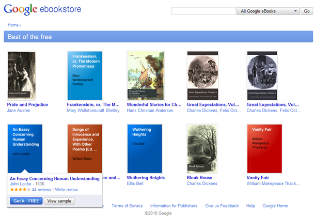The image size is (315, 217).
Task: Click the Wonderful Stories for Ch... title link
Action: [154, 104]
